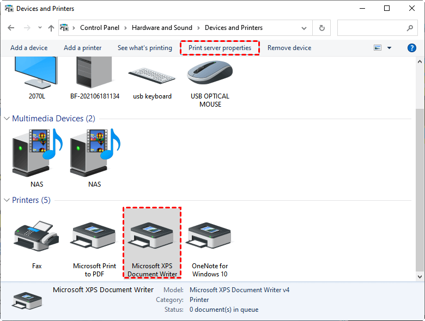Open See what's printing
425x321 pixels.
pos(145,48)
